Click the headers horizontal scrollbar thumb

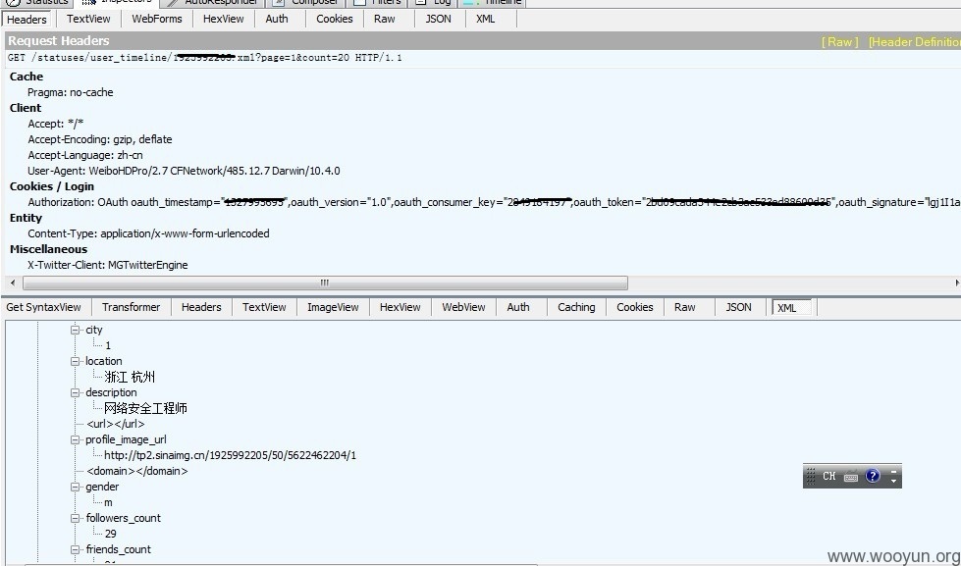pyautogui.click(x=325, y=283)
